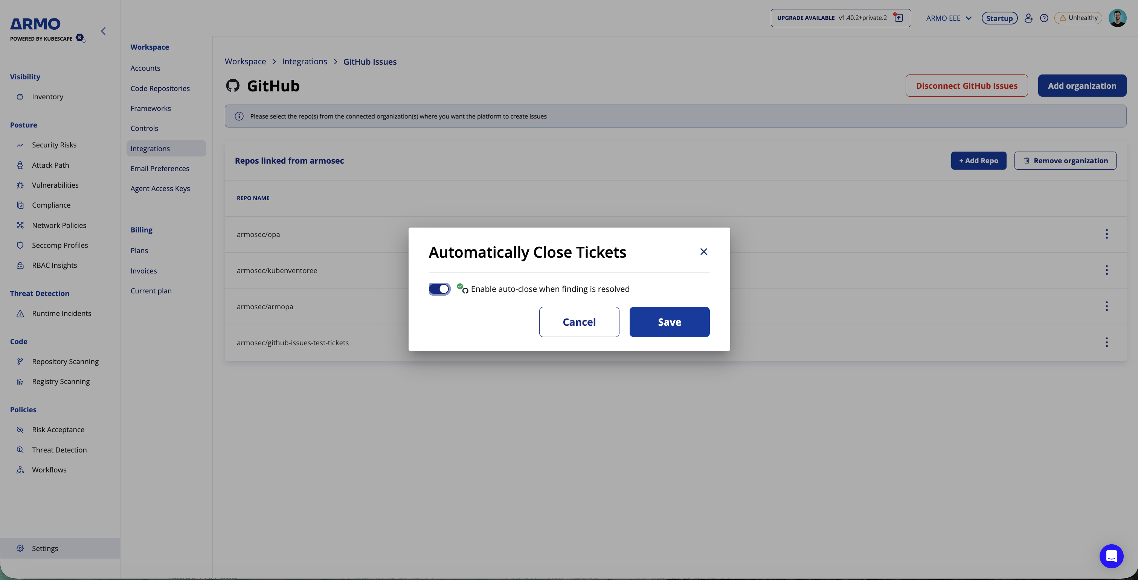Open the help question mark icon
1138x580 pixels.
click(x=1044, y=18)
